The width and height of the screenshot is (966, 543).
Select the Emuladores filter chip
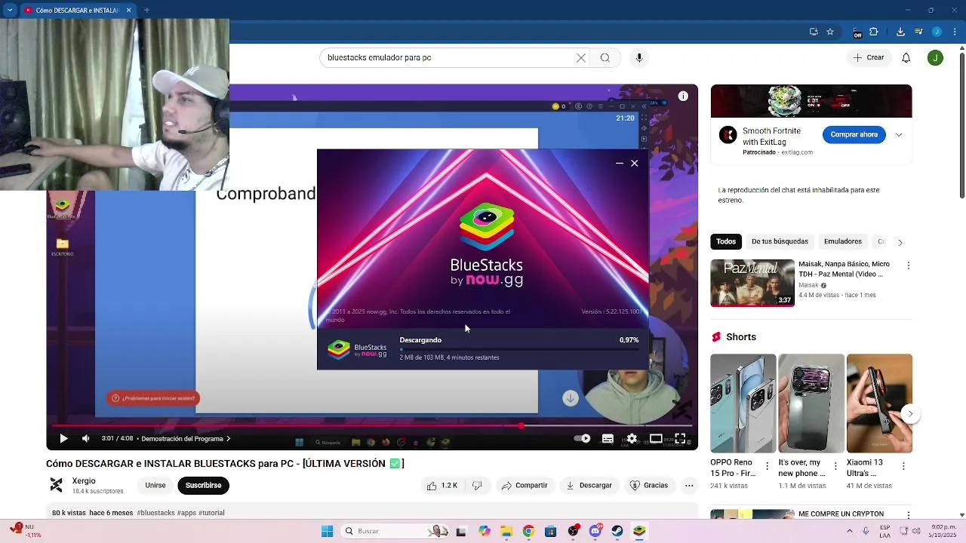point(843,242)
